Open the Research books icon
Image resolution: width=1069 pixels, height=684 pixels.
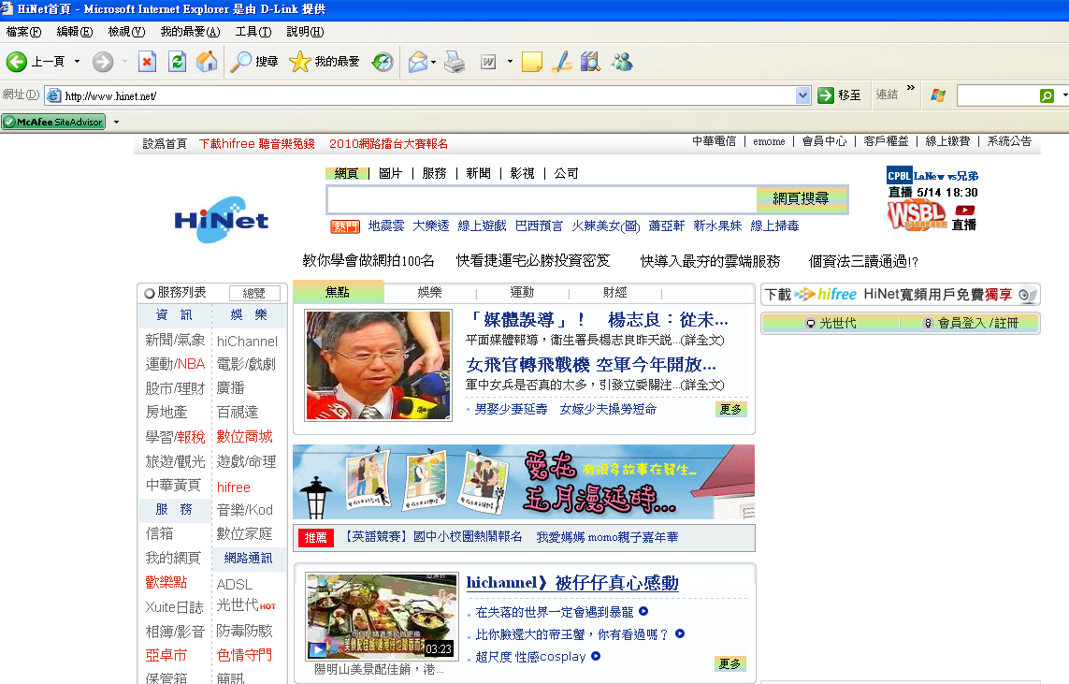[590, 62]
